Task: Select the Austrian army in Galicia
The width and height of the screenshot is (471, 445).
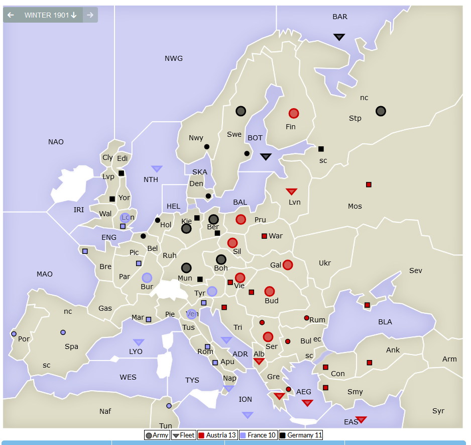Action: click(288, 265)
